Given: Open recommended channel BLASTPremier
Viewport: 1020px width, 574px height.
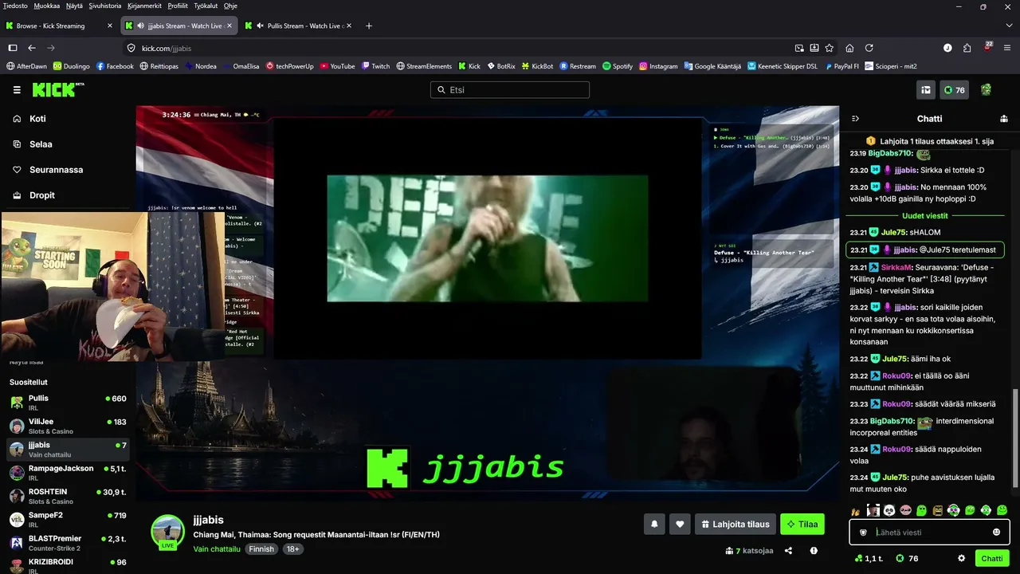Looking at the screenshot, I should pos(68,543).
